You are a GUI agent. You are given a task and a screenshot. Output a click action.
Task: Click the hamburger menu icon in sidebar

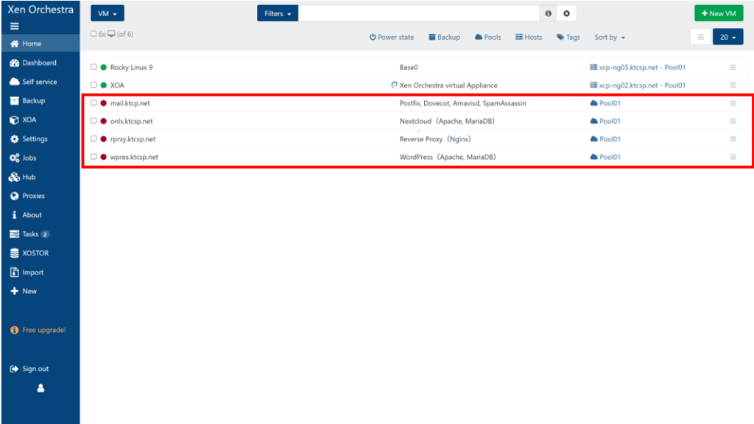coord(15,26)
